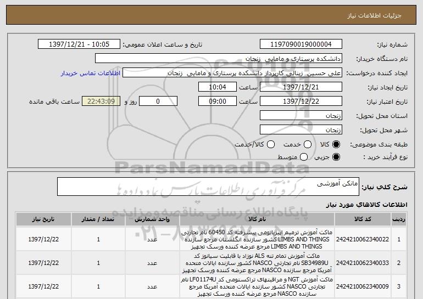Click row 2 unit عدد cell

(152, 263)
